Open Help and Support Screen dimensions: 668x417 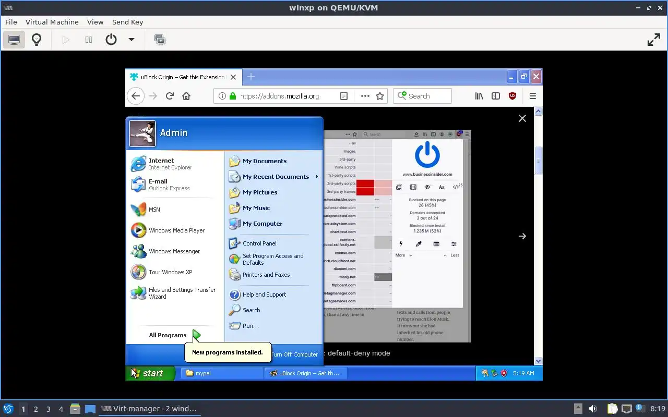(274, 295)
